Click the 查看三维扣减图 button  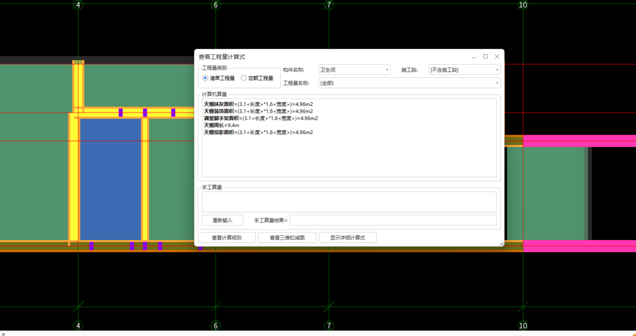(287, 238)
